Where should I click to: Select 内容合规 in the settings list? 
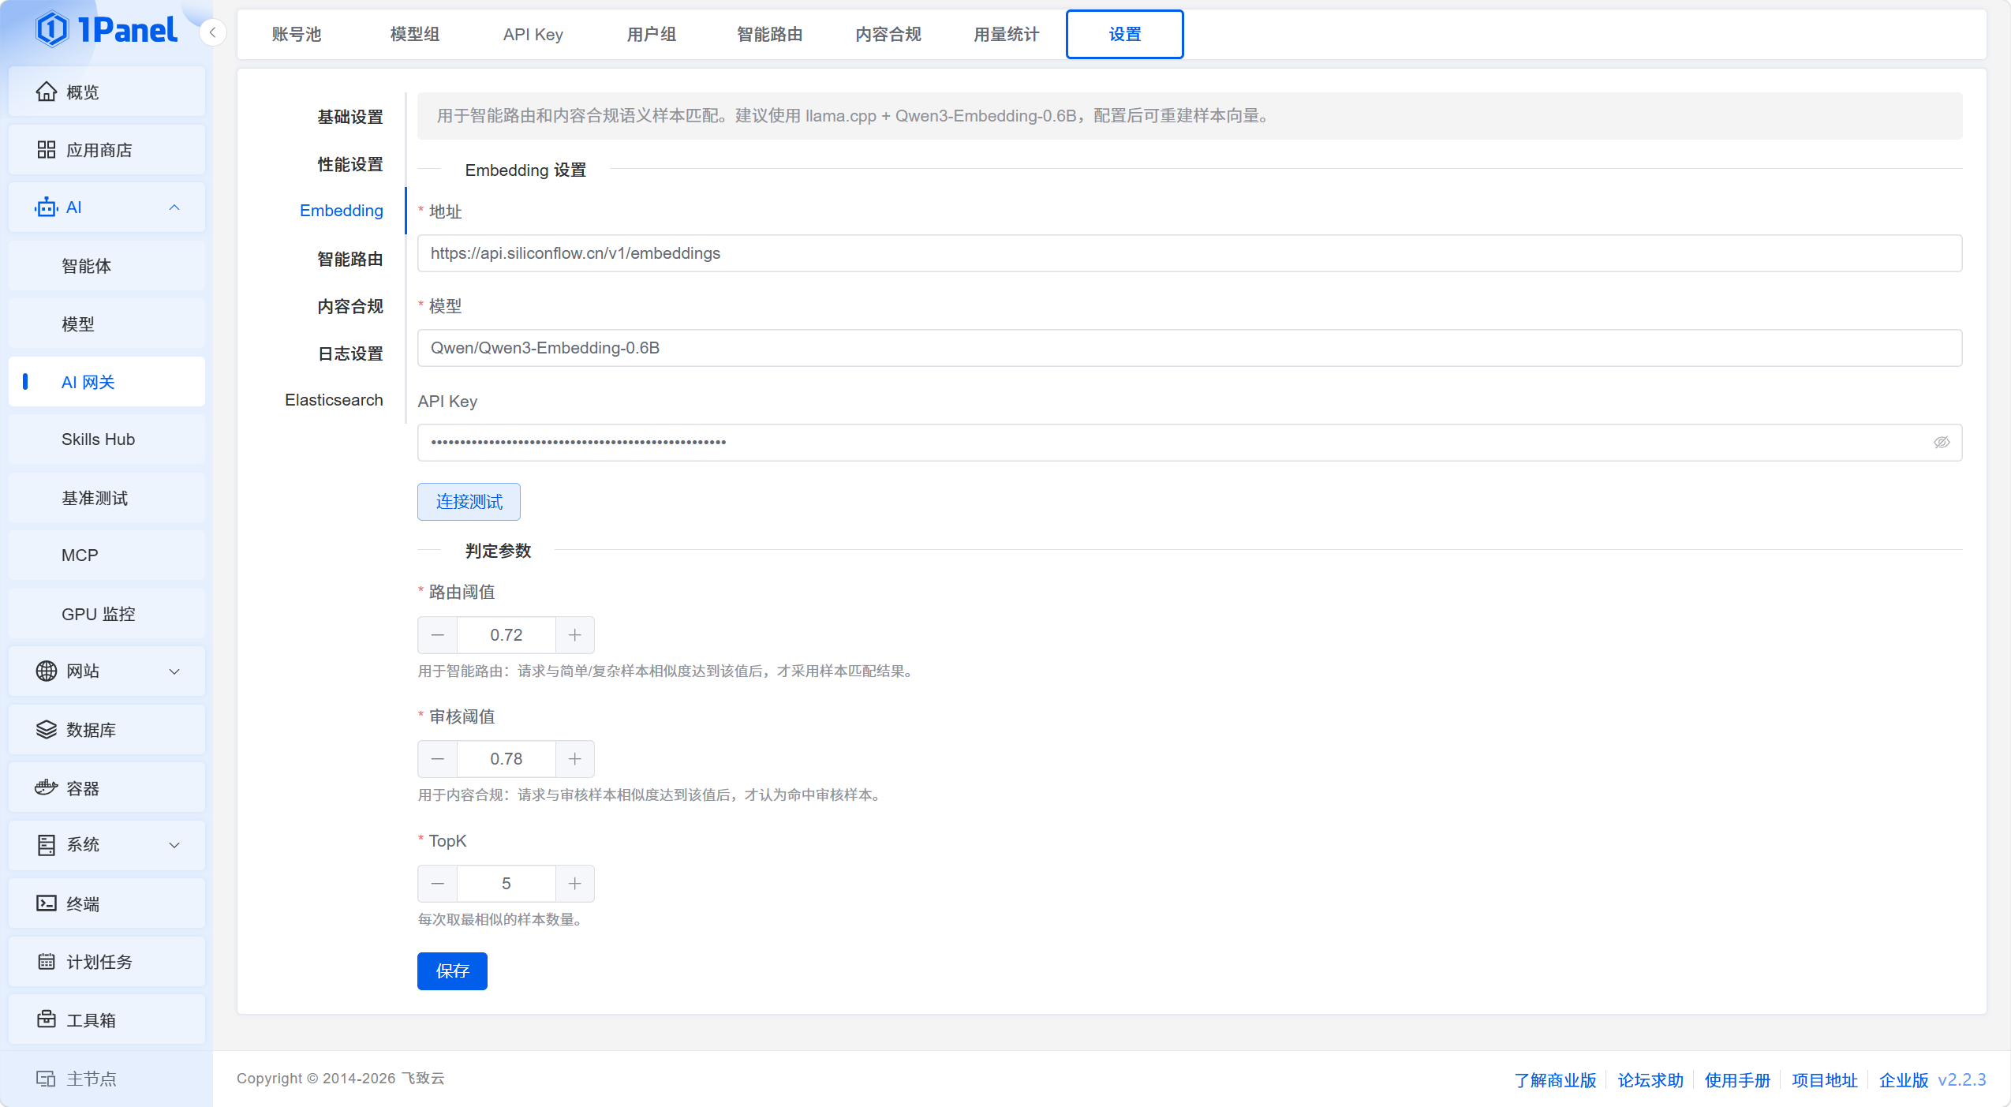[350, 306]
